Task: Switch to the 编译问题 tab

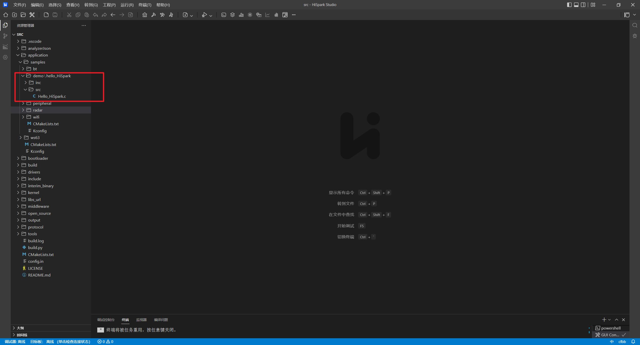Action: point(161,320)
